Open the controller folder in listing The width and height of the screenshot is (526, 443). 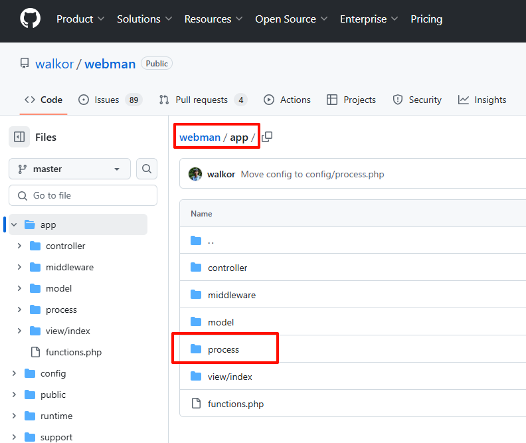227,268
